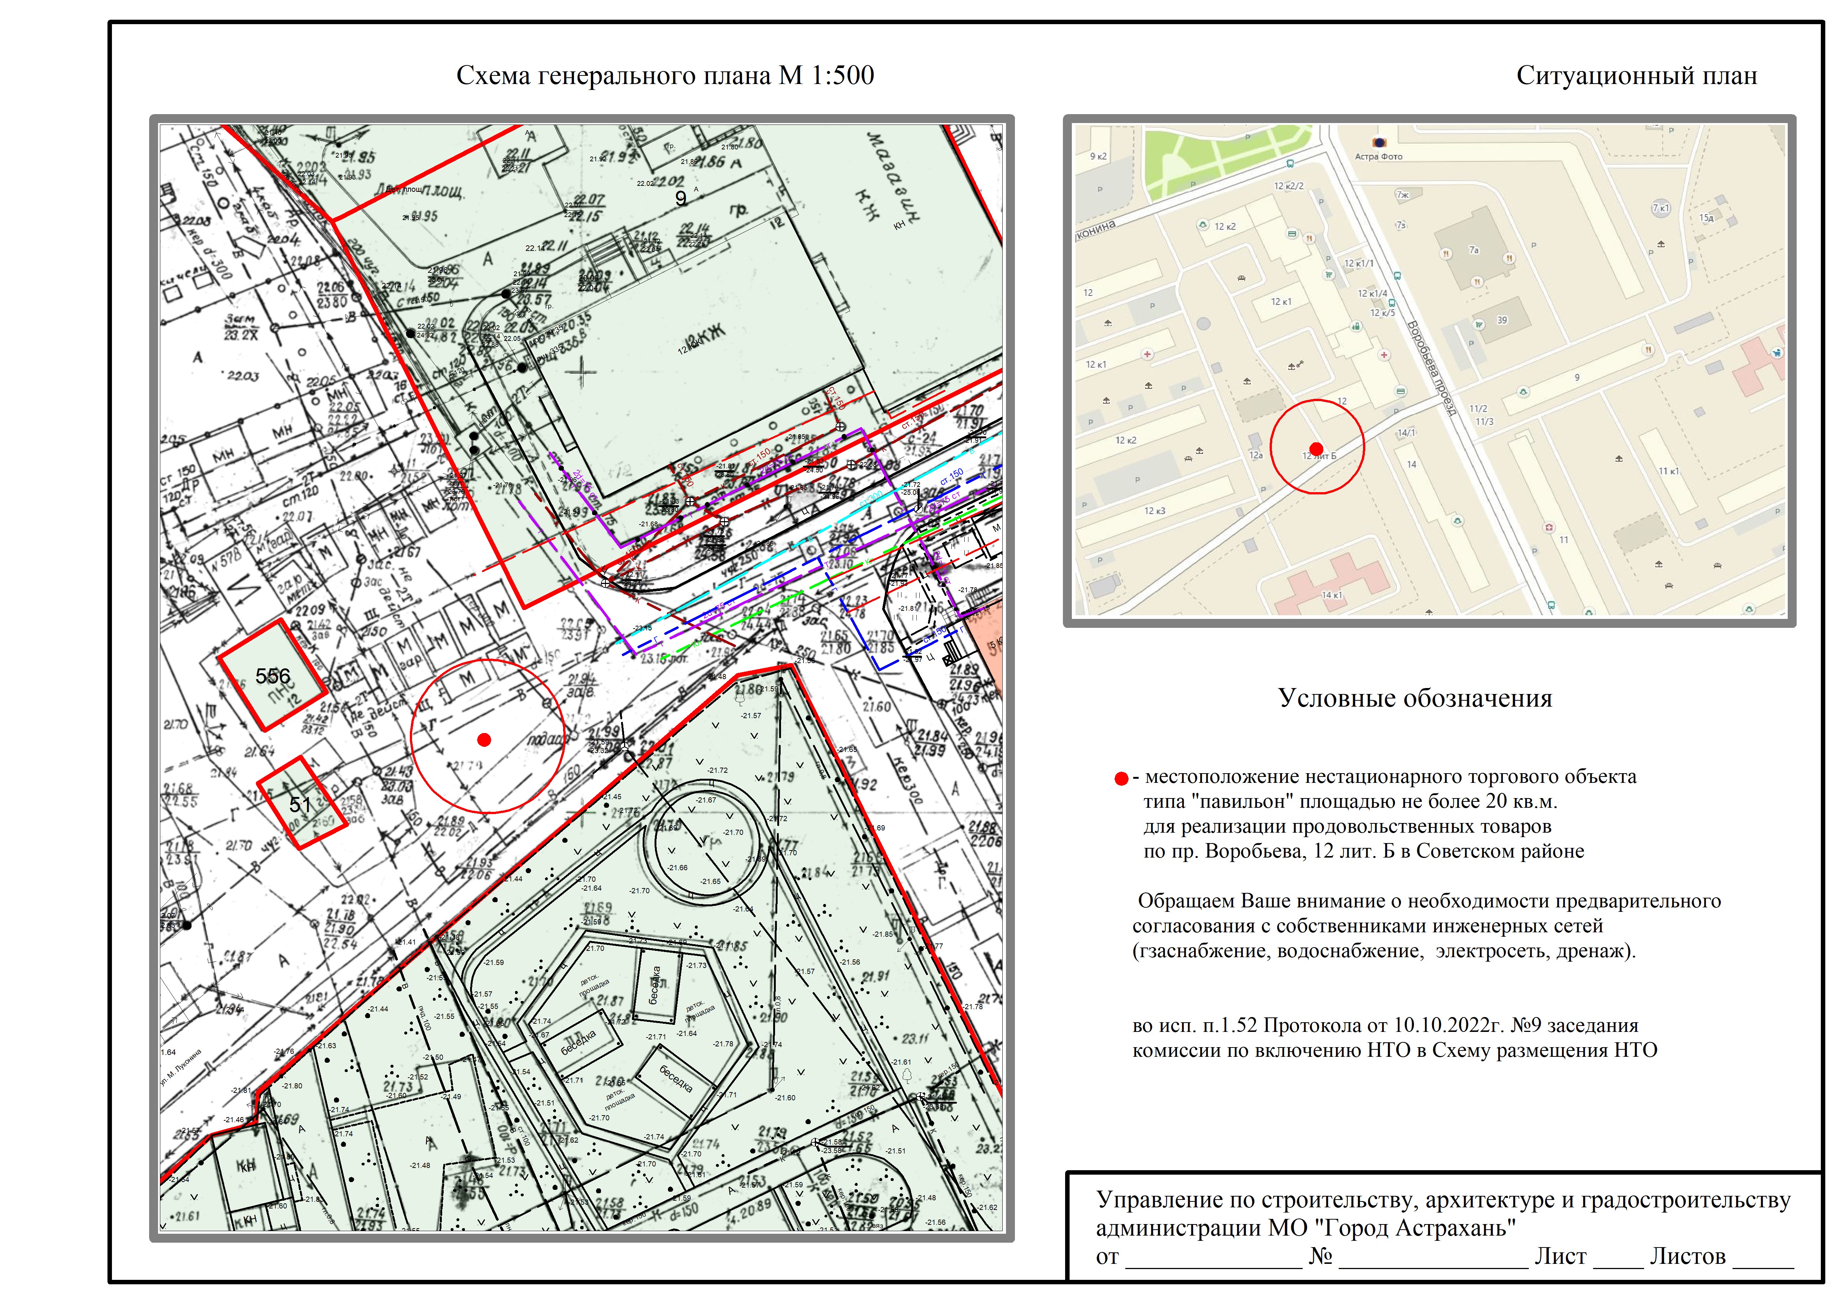Click red dot marker on situational map
Screen dimensions: 1845x1304
[1316, 449]
